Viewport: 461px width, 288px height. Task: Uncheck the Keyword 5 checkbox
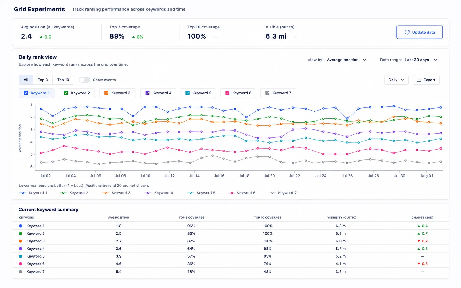187,93
